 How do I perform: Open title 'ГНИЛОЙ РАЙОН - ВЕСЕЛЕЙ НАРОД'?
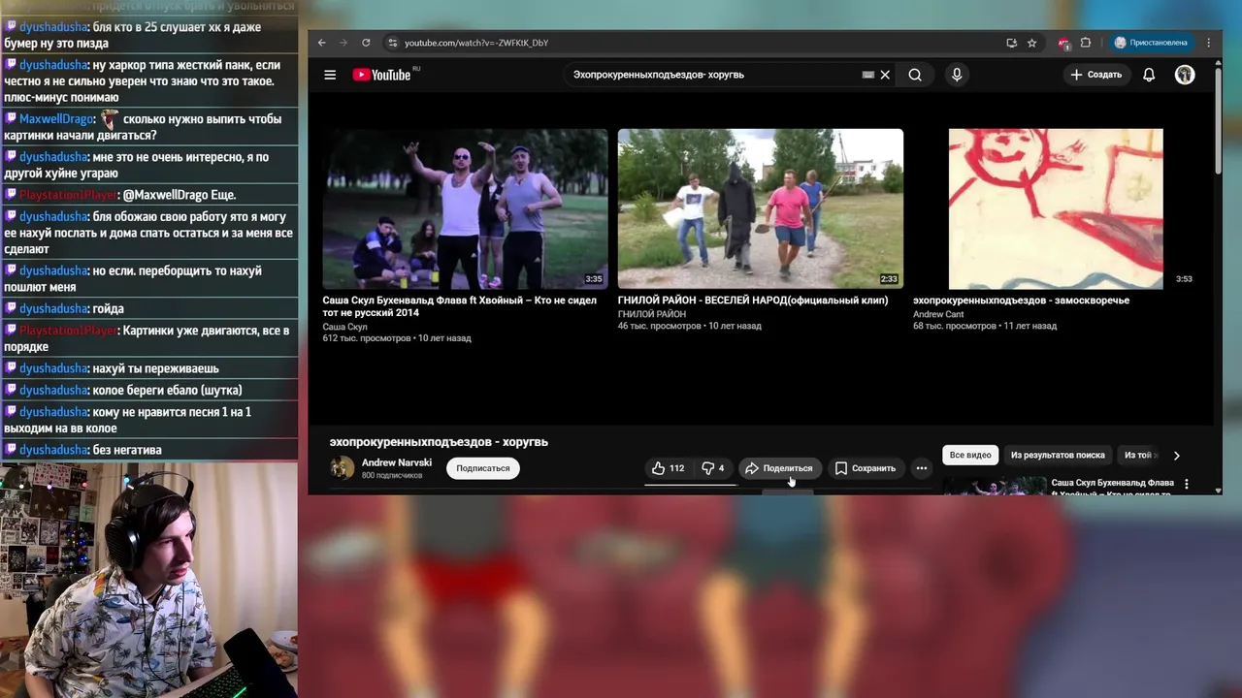point(753,301)
